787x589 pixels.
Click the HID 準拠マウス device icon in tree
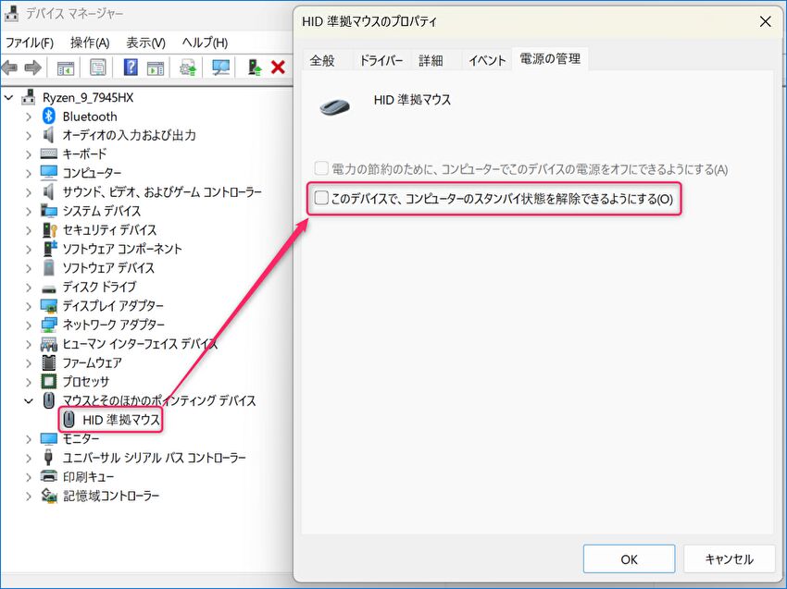[71, 420]
